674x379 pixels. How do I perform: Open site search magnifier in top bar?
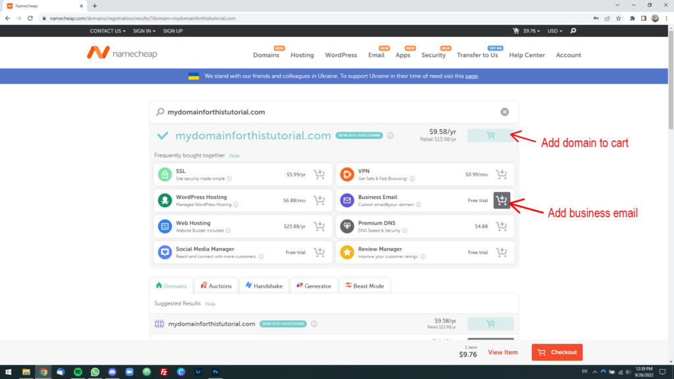(573, 31)
